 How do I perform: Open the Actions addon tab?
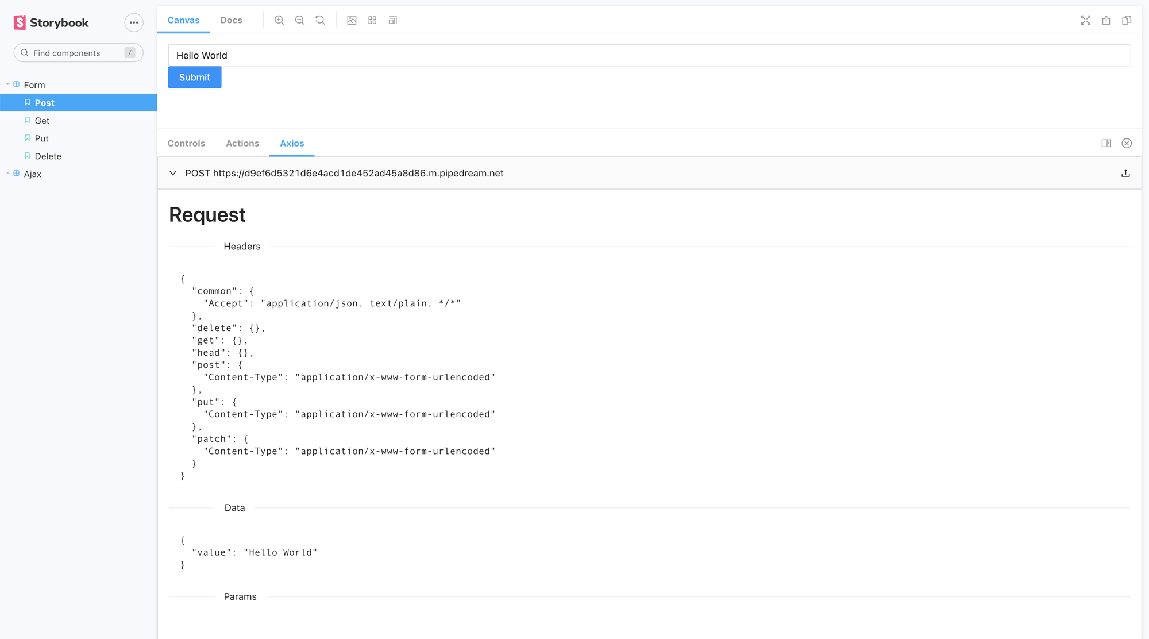point(242,143)
